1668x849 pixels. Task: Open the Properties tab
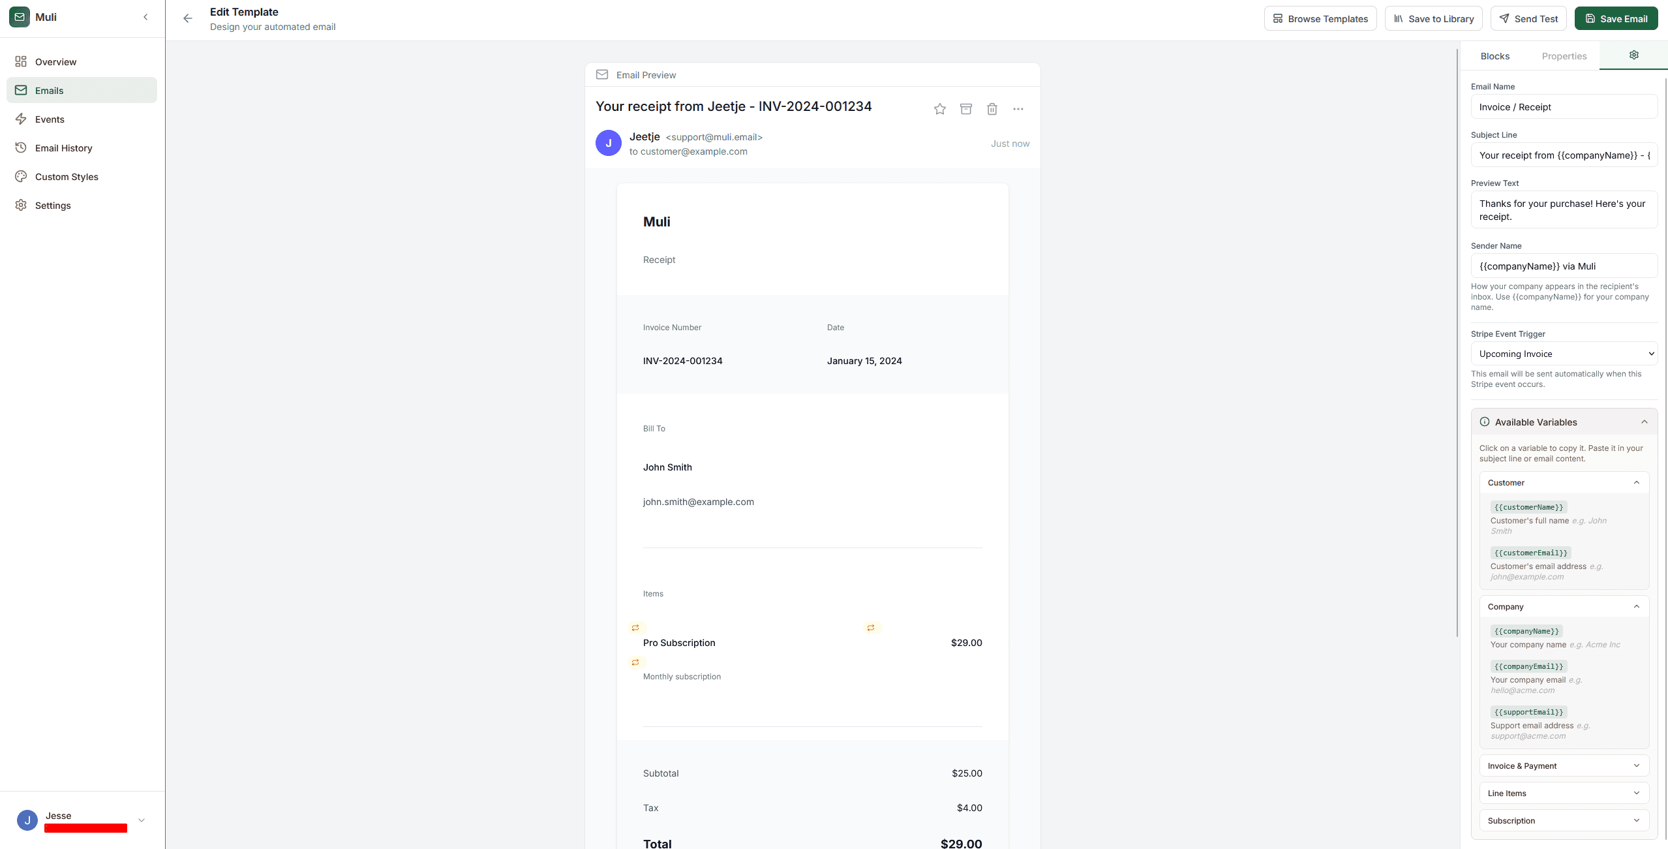[x=1564, y=56]
